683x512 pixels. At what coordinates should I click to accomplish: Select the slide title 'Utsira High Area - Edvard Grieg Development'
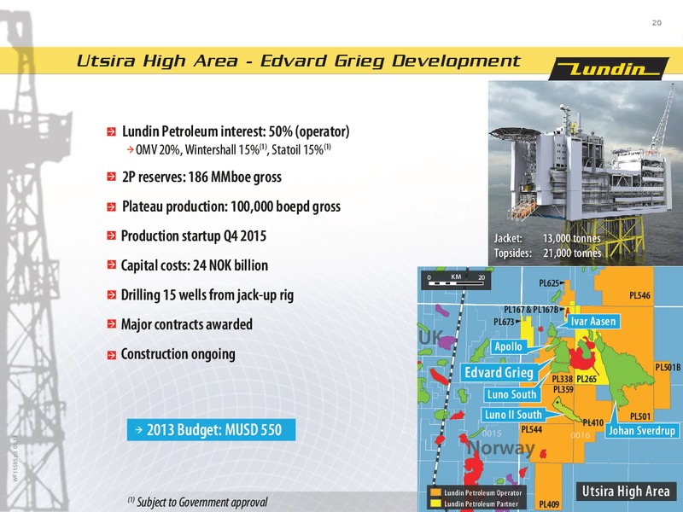298,61
